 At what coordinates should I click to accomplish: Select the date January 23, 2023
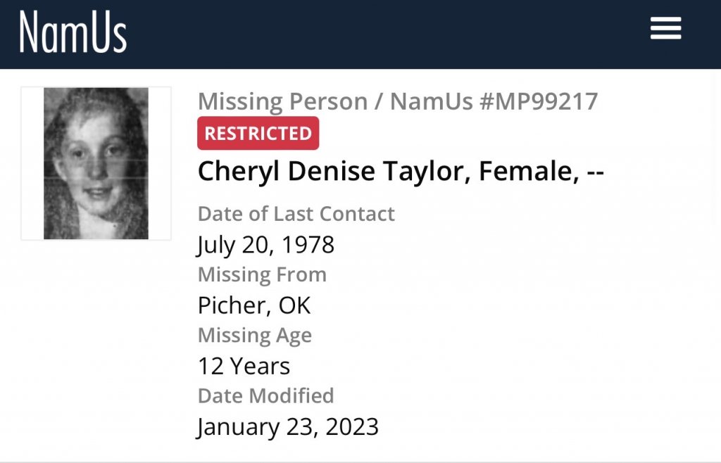(287, 426)
